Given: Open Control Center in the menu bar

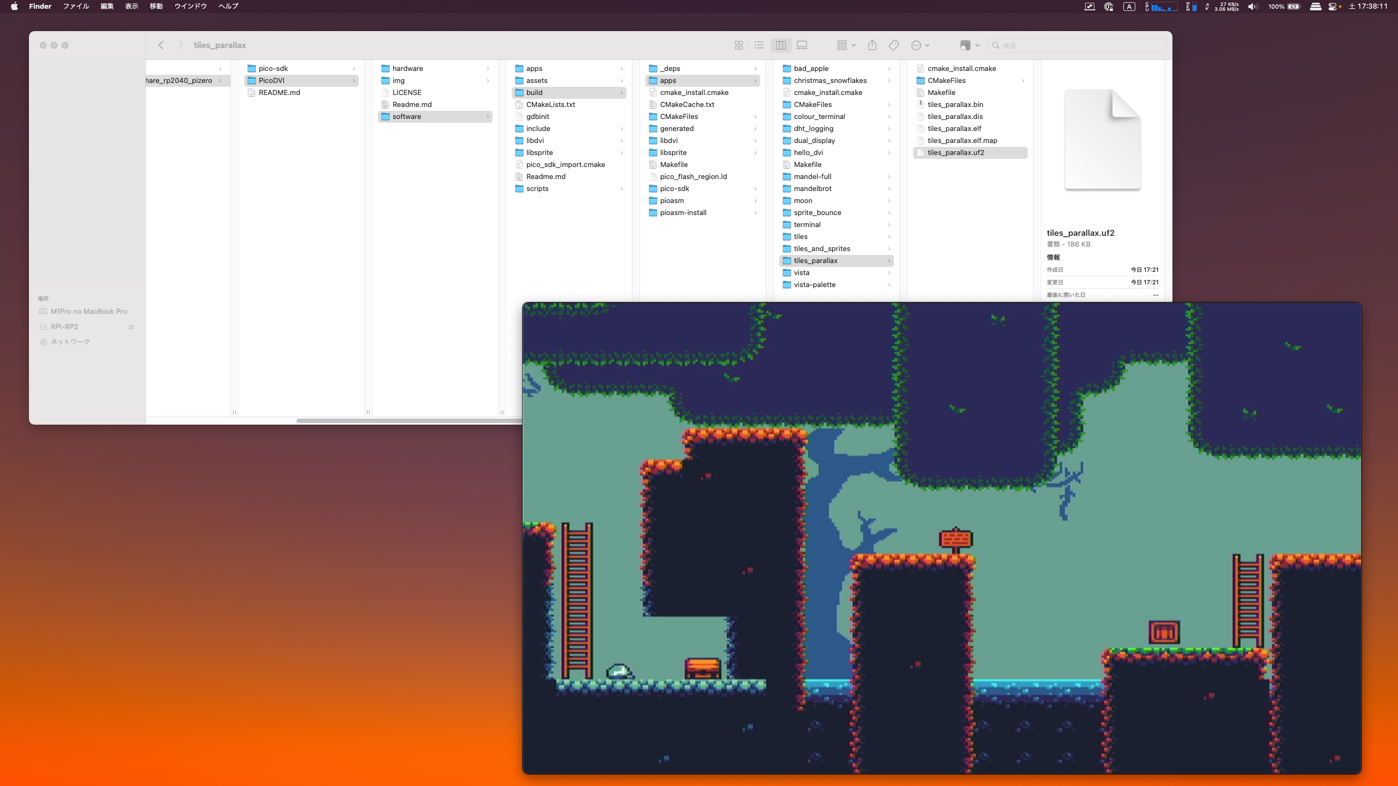Looking at the screenshot, I should coord(1332,7).
